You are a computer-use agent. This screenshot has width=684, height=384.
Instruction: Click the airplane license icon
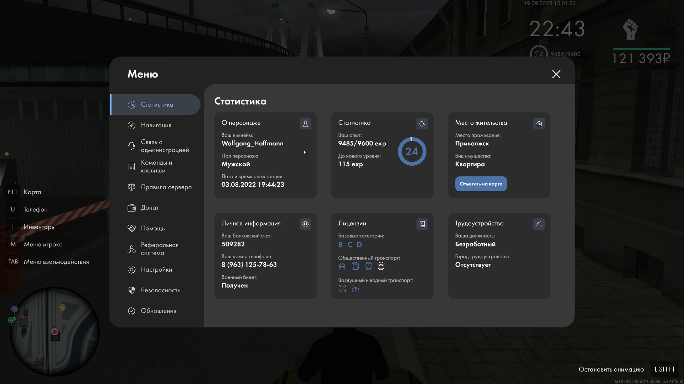point(342,288)
